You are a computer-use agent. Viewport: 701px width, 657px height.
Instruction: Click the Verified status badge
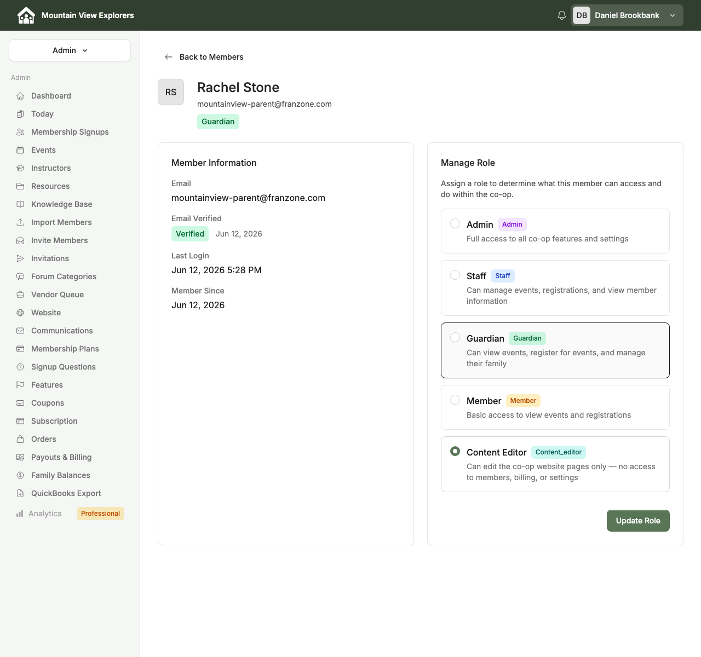point(190,234)
